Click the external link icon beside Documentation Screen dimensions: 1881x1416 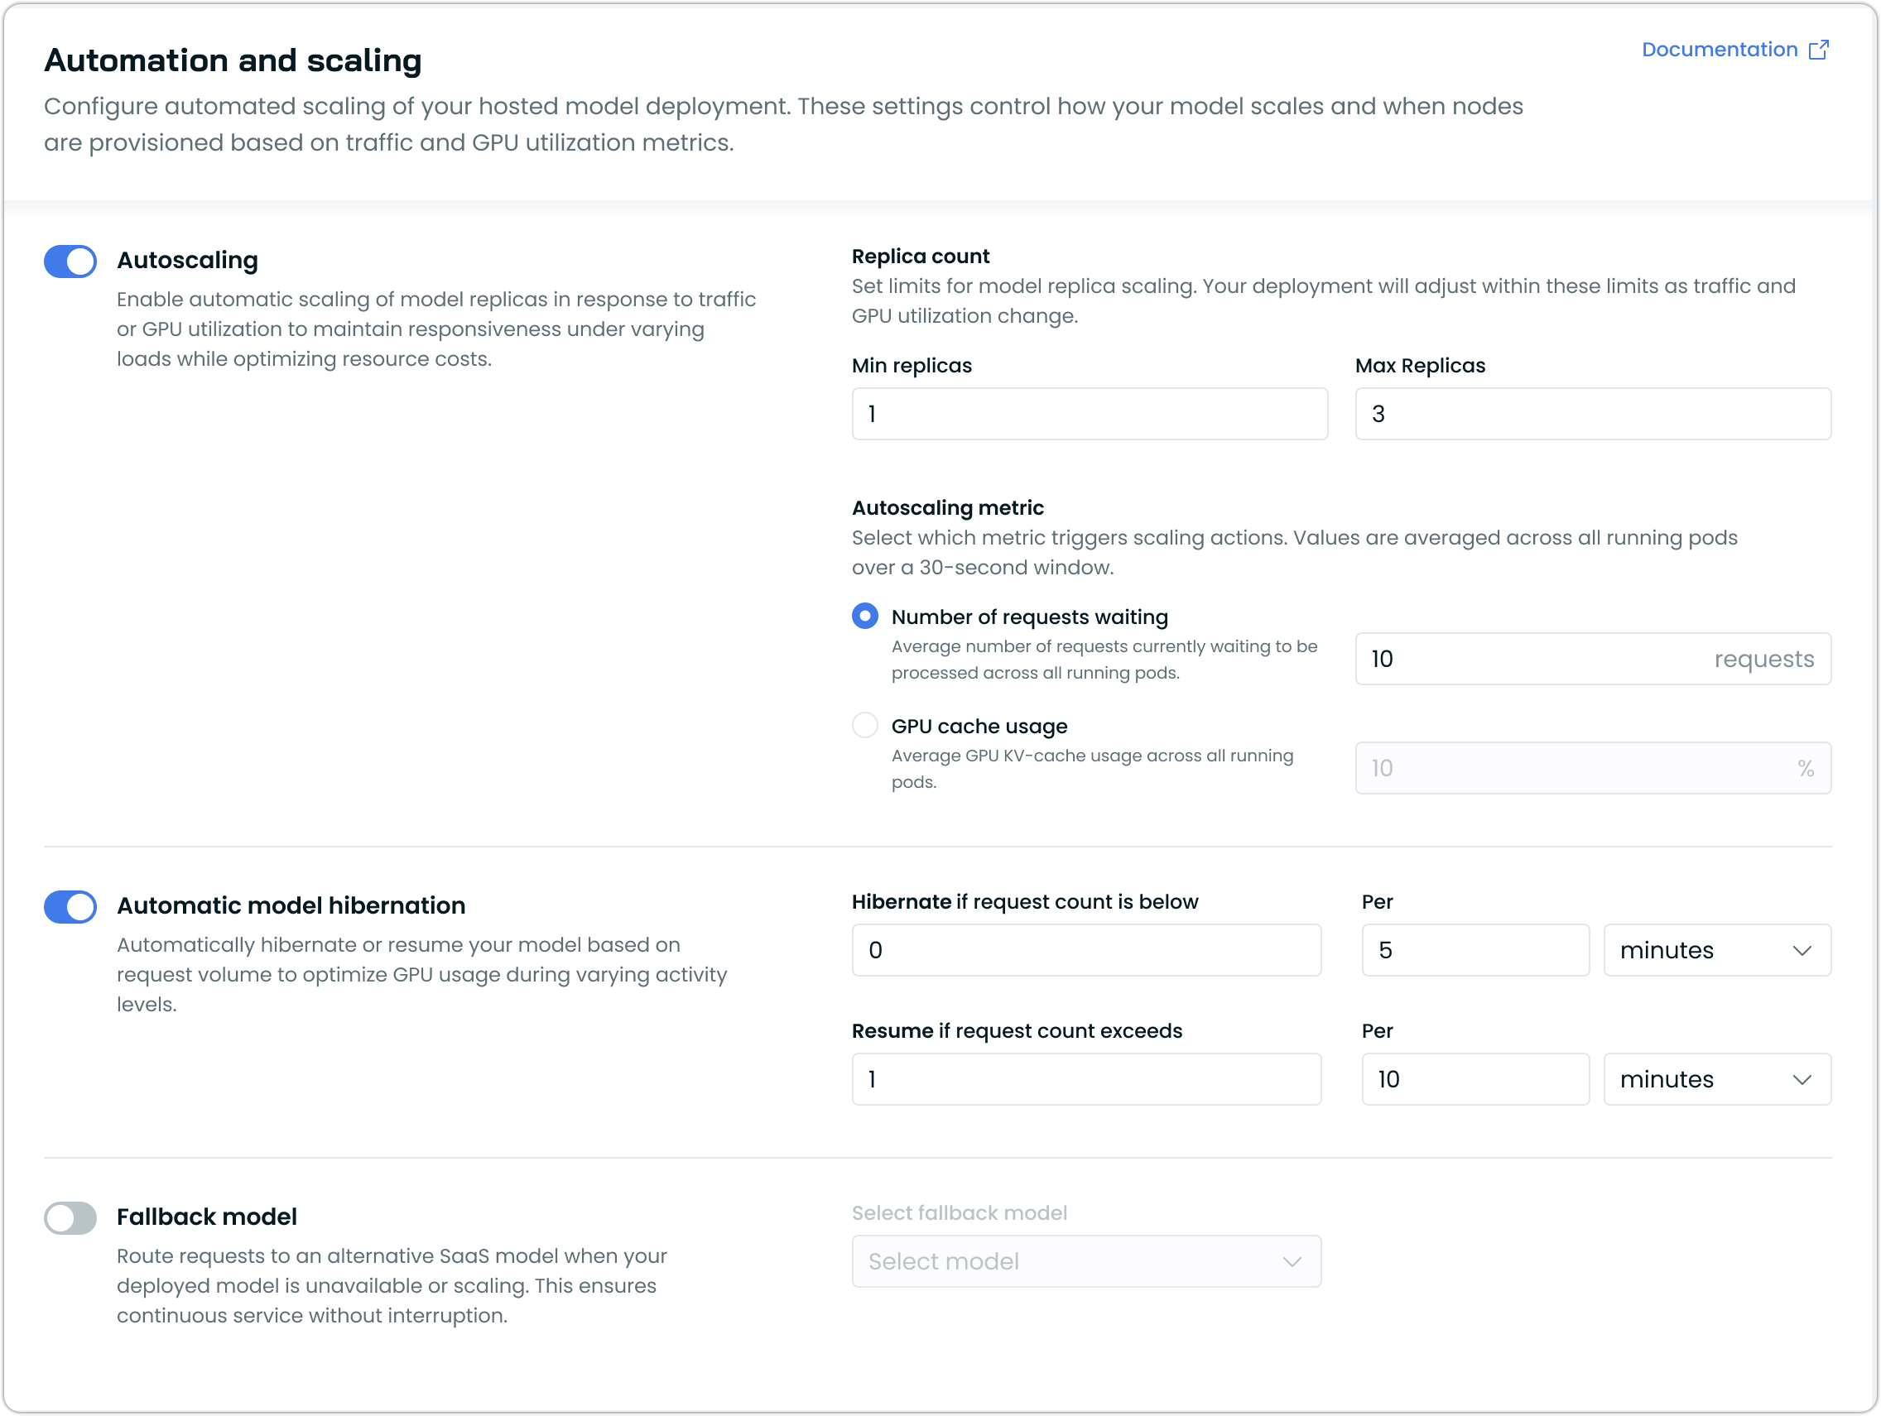coord(1818,50)
